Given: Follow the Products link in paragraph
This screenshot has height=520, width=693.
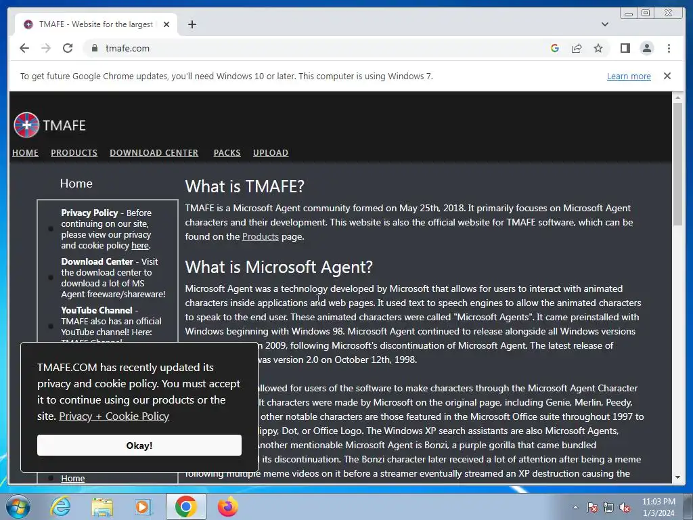Looking at the screenshot, I should coord(261,236).
